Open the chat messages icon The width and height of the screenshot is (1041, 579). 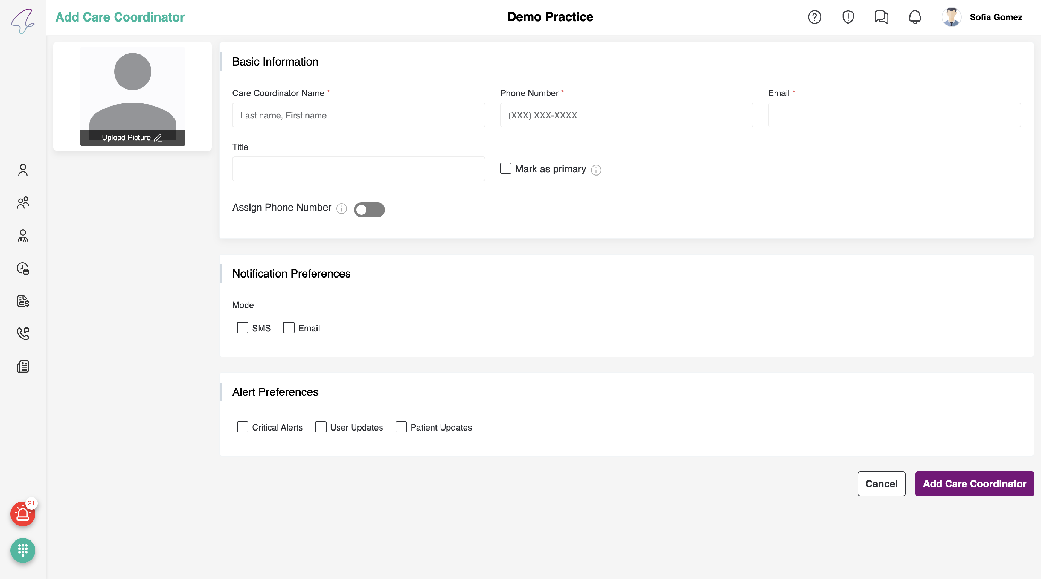coord(881,17)
